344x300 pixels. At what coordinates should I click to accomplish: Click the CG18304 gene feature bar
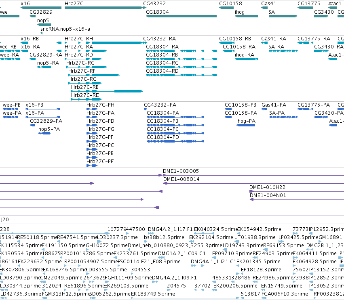coord(181,16)
